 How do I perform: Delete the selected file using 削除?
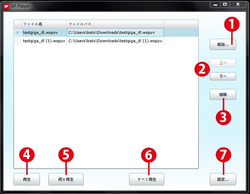coord(223,94)
